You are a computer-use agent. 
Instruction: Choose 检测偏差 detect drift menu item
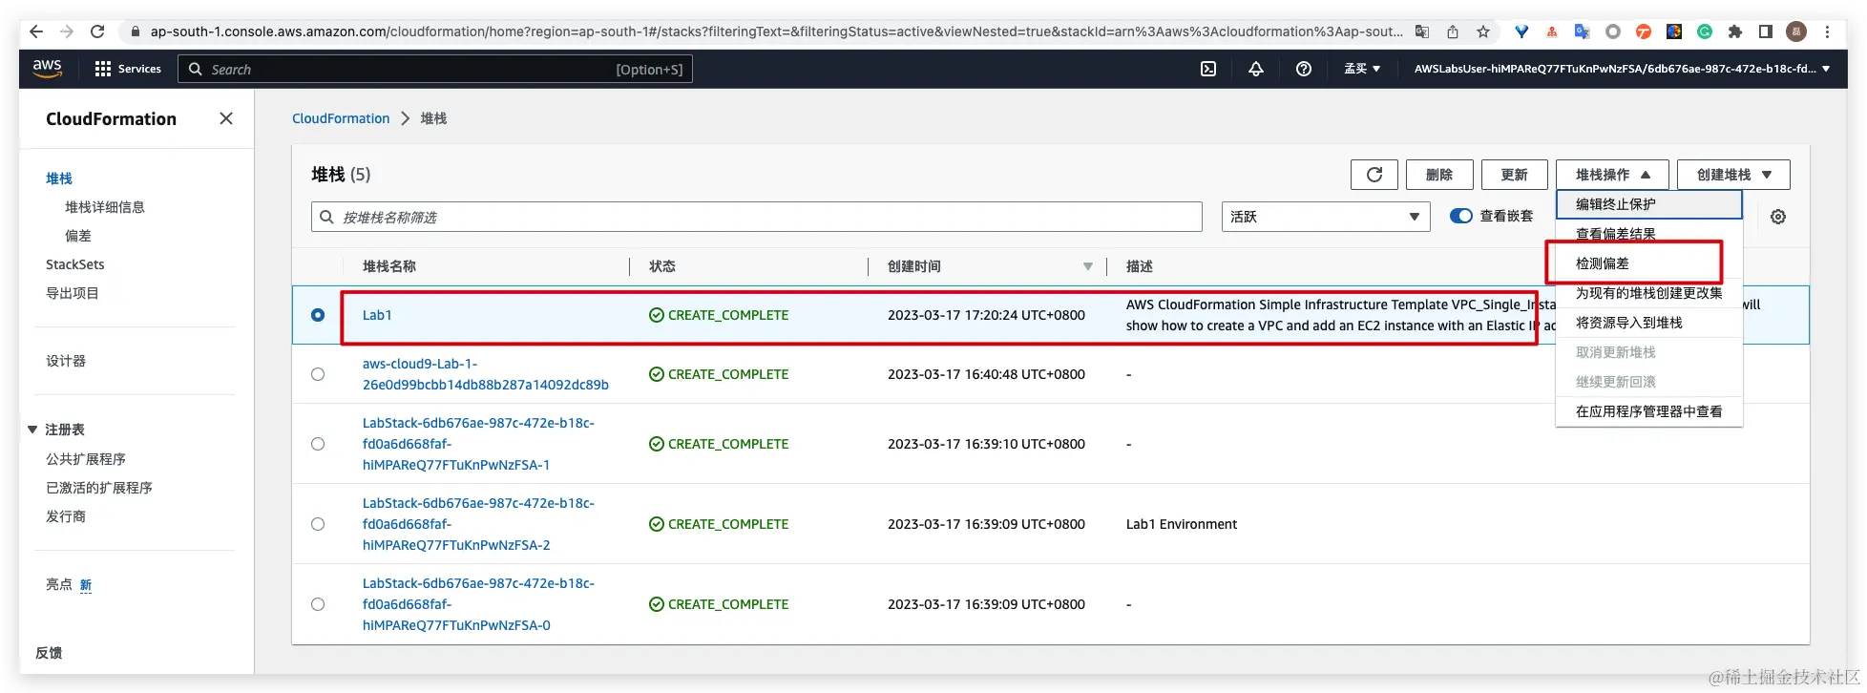1648,263
